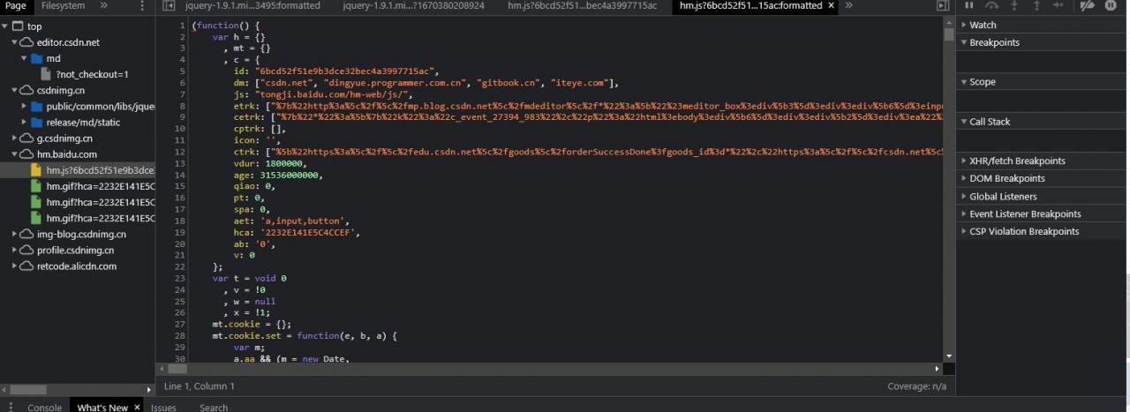Close the hm.js formatted file tab
The width and height of the screenshot is (1130, 412).
point(832,5)
